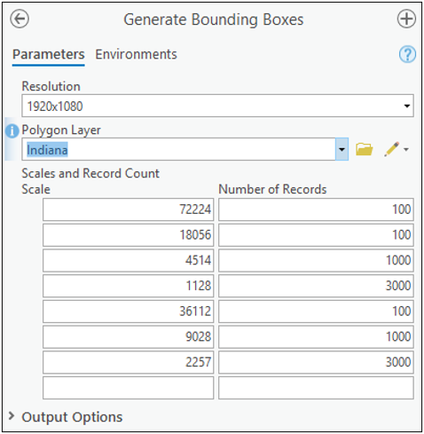Click the plus add icon beside title
424x434 pixels.
click(x=406, y=20)
